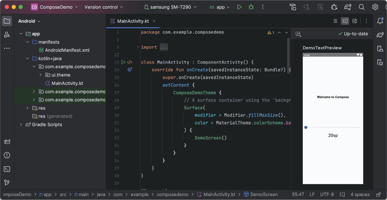
Task: Toggle the read-only lock in status bar
Action: [378, 194]
